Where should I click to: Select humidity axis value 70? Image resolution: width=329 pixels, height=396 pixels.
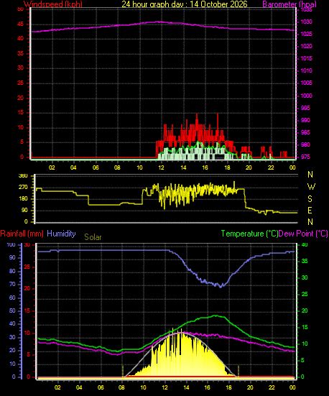click(12, 285)
